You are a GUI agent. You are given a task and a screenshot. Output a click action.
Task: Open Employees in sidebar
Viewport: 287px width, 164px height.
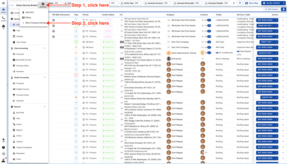click(x=20, y=153)
